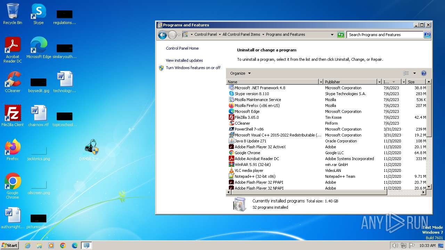Select the Skype desktop shortcut
Image resolution: width=445 pixels, height=250 pixels.
tap(38, 14)
